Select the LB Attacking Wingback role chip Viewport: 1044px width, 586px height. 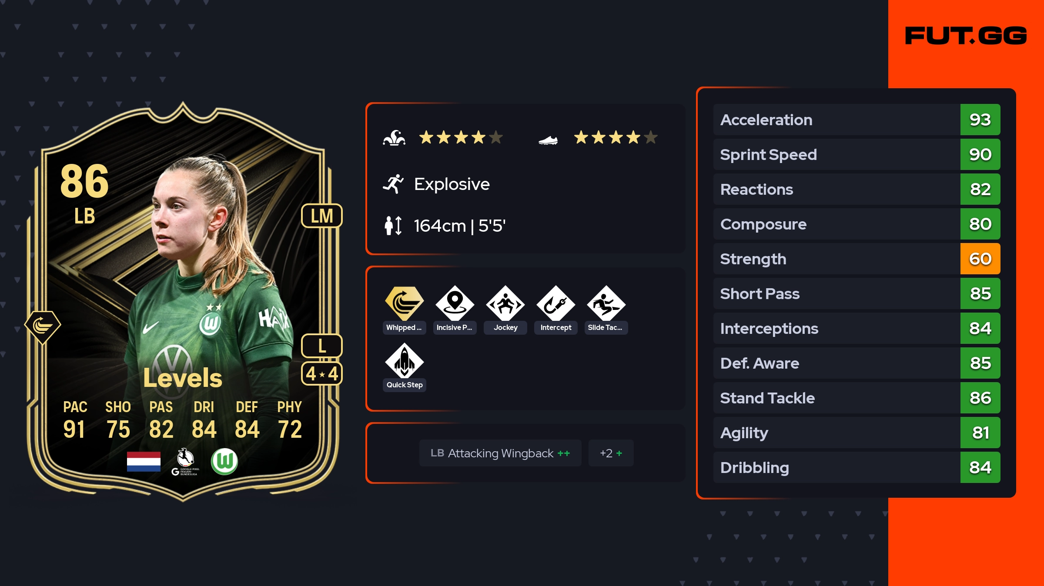pos(500,453)
